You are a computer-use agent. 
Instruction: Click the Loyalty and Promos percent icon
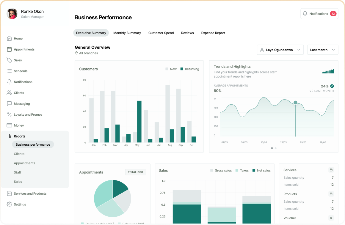pyautogui.click(x=9, y=114)
